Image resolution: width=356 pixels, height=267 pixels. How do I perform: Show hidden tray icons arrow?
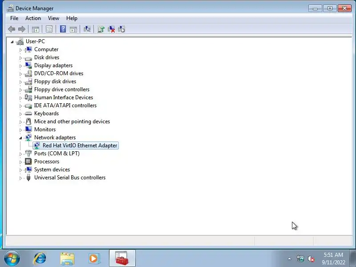pos(290,259)
